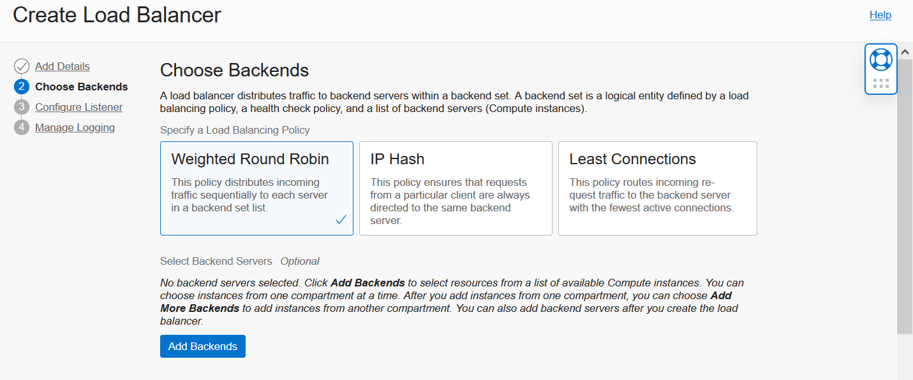The height and width of the screenshot is (380, 913).
Task: Click the gray step 3 circle
Action: click(x=21, y=106)
